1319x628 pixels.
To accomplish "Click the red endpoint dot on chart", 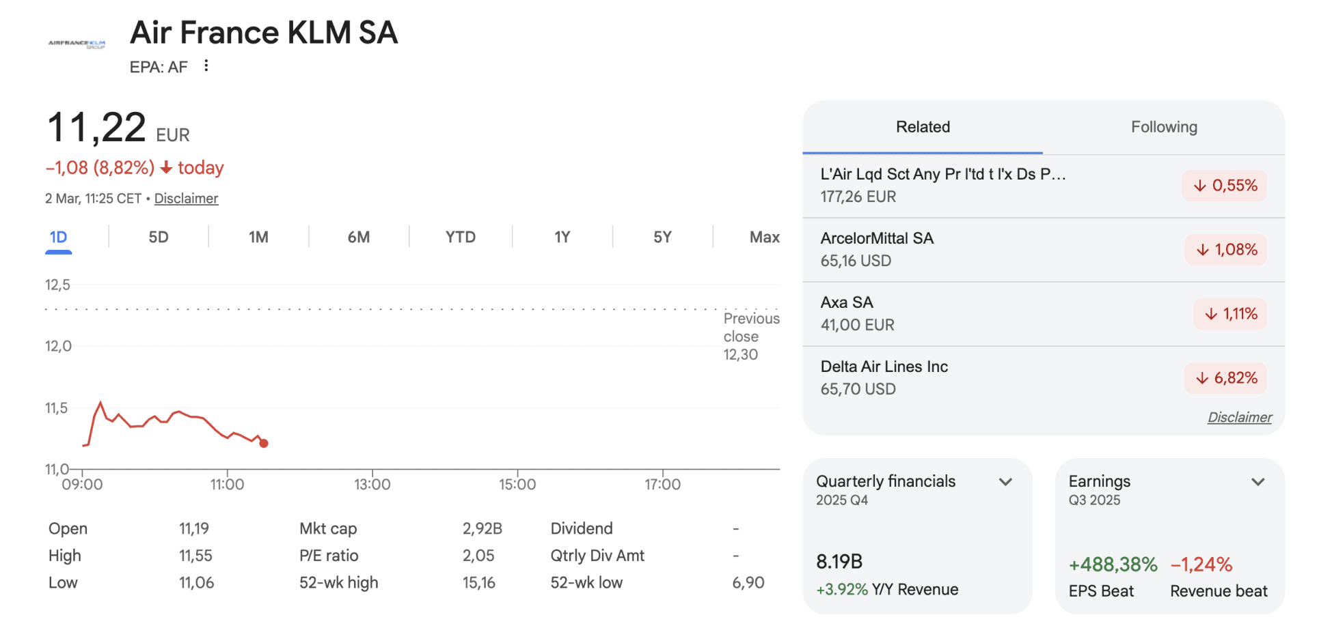I will click(x=264, y=444).
